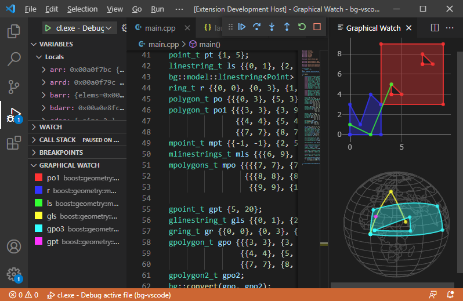Screen dimensions: 463x301
Task: Click the debug Step Over icon
Action: tap(257, 27)
